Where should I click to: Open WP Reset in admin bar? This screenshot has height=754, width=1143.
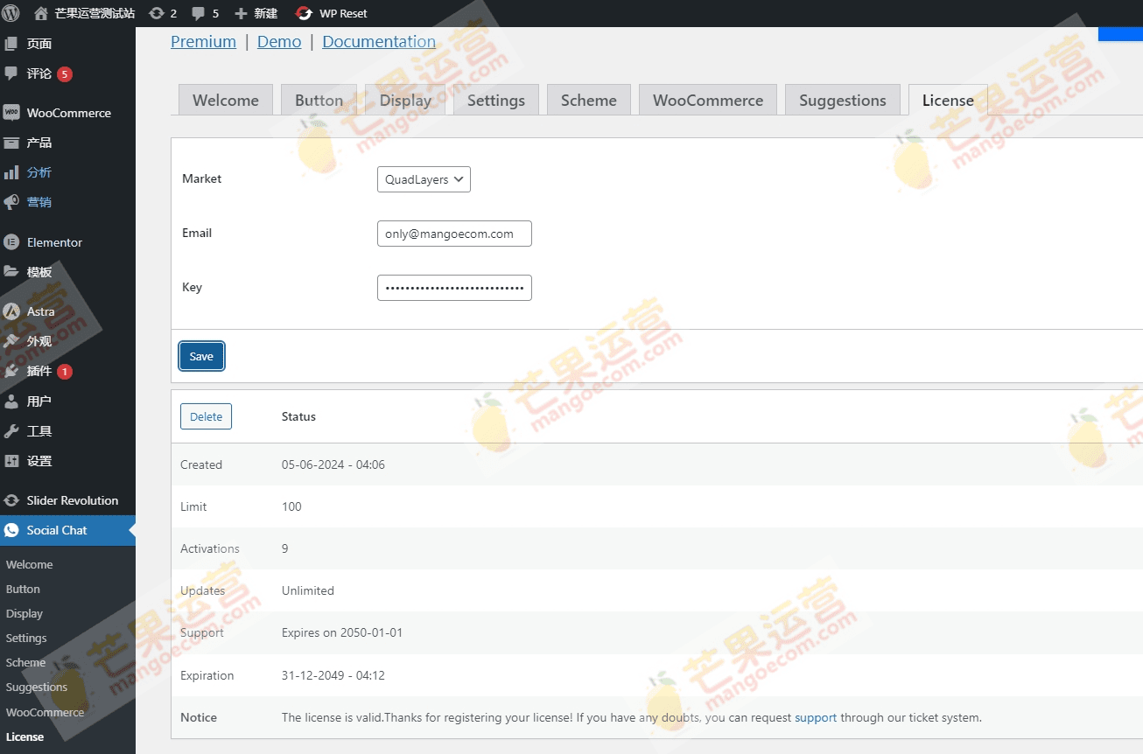(x=343, y=13)
